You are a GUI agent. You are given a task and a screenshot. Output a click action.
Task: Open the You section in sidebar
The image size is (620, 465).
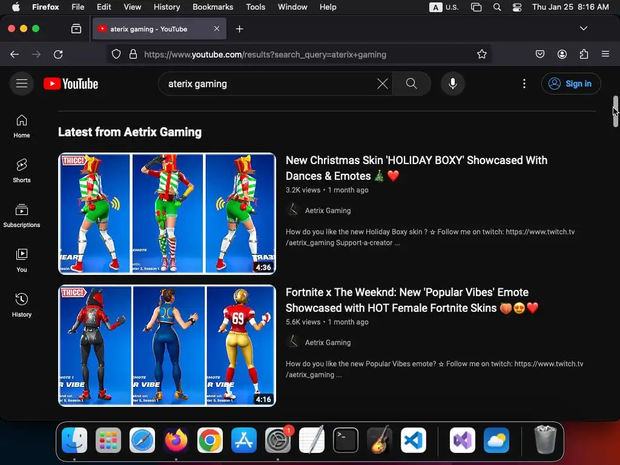(x=22, y=260)
